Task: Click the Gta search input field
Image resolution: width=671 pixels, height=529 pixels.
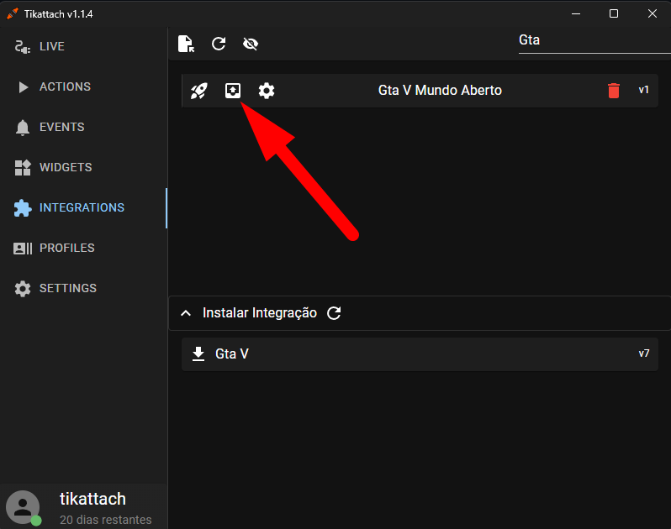Action: pyautogui.click(x=594, y=40)
